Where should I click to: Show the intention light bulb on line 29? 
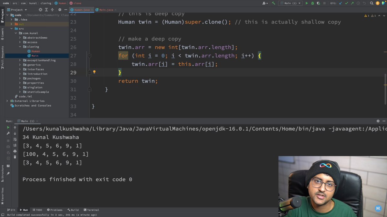tap(94, 72)
